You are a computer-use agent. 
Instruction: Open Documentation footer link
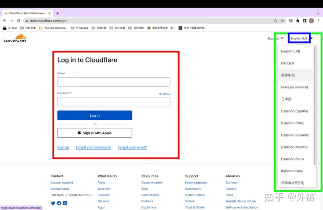pyautogui.click(x=152, y=182)
